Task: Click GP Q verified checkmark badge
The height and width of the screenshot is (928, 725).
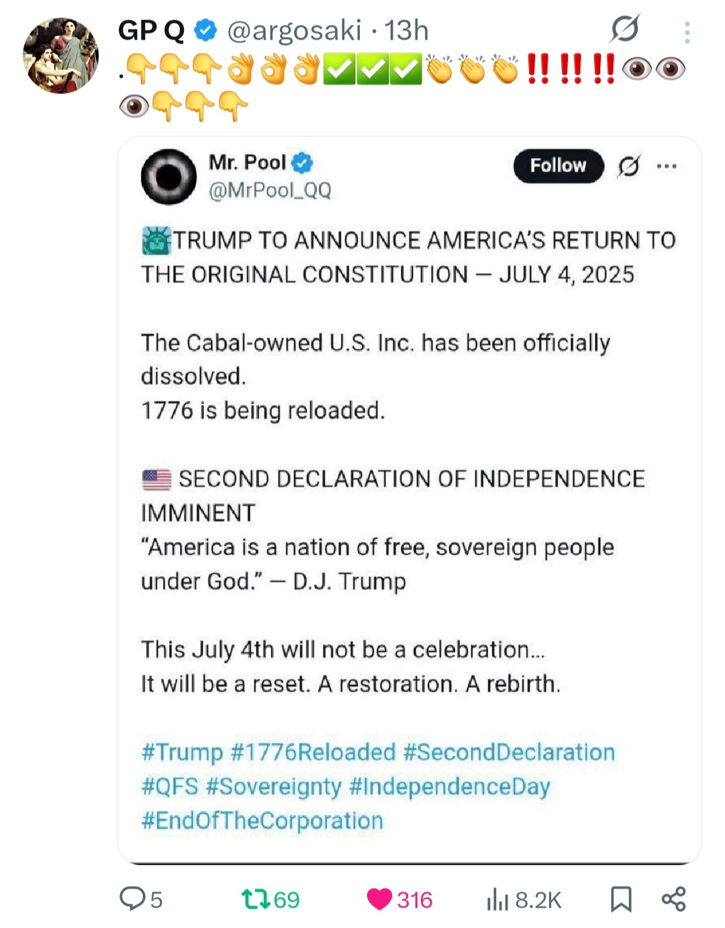Action: pyautogui.click(x=205, y=30)
